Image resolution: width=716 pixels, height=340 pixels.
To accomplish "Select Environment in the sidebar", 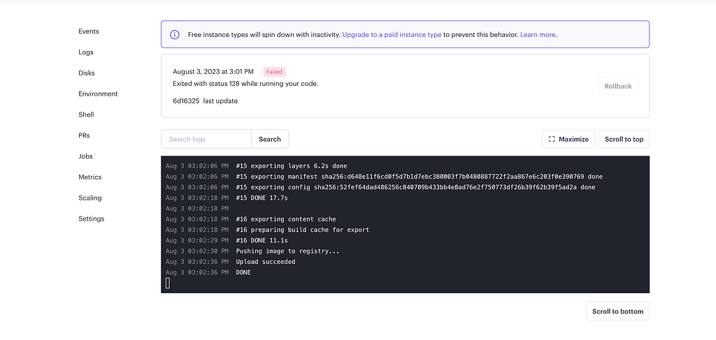I will click(98, 94).
